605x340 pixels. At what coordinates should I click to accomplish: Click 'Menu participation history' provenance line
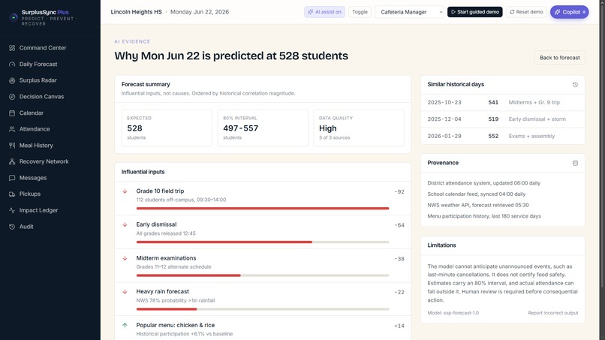click(x=484, y=216)
